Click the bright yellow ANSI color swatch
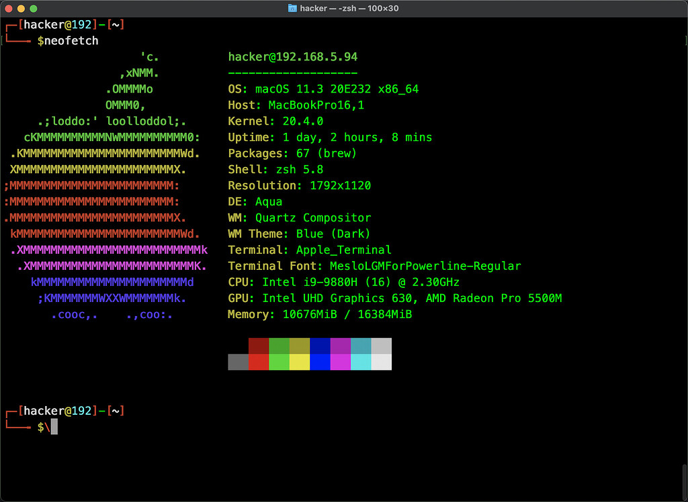The height and width of the screenshot is (502, 688). coord(300,362)
